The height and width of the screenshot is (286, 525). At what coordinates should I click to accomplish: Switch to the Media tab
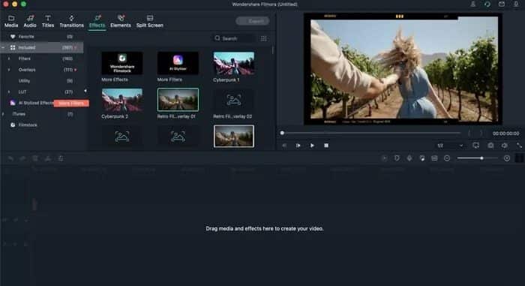pyautogui.click(x=11, y=21)
